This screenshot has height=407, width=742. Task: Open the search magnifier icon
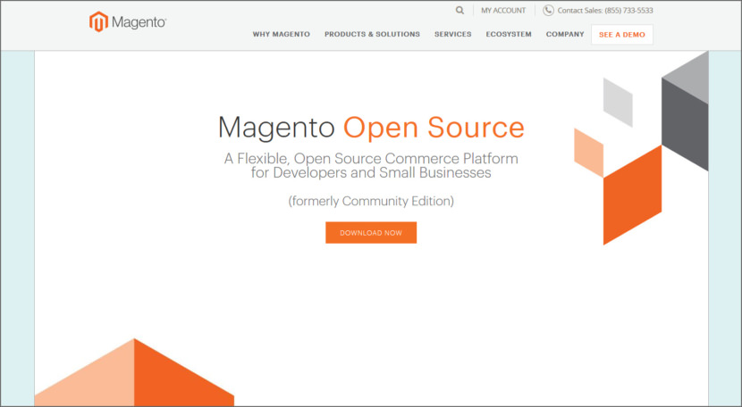pos(460,10)
